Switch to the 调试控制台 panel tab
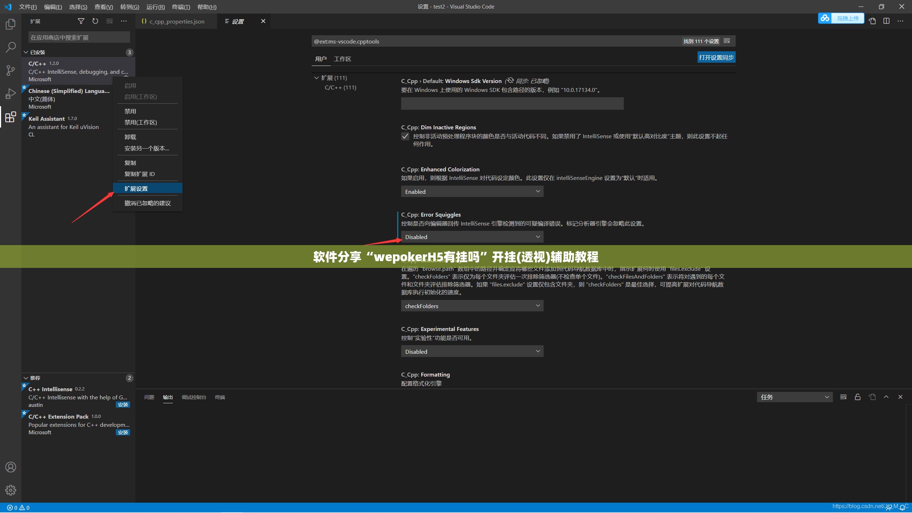This screenshot has width=912, height=513. pyautogui.click(x=194, y=397)
